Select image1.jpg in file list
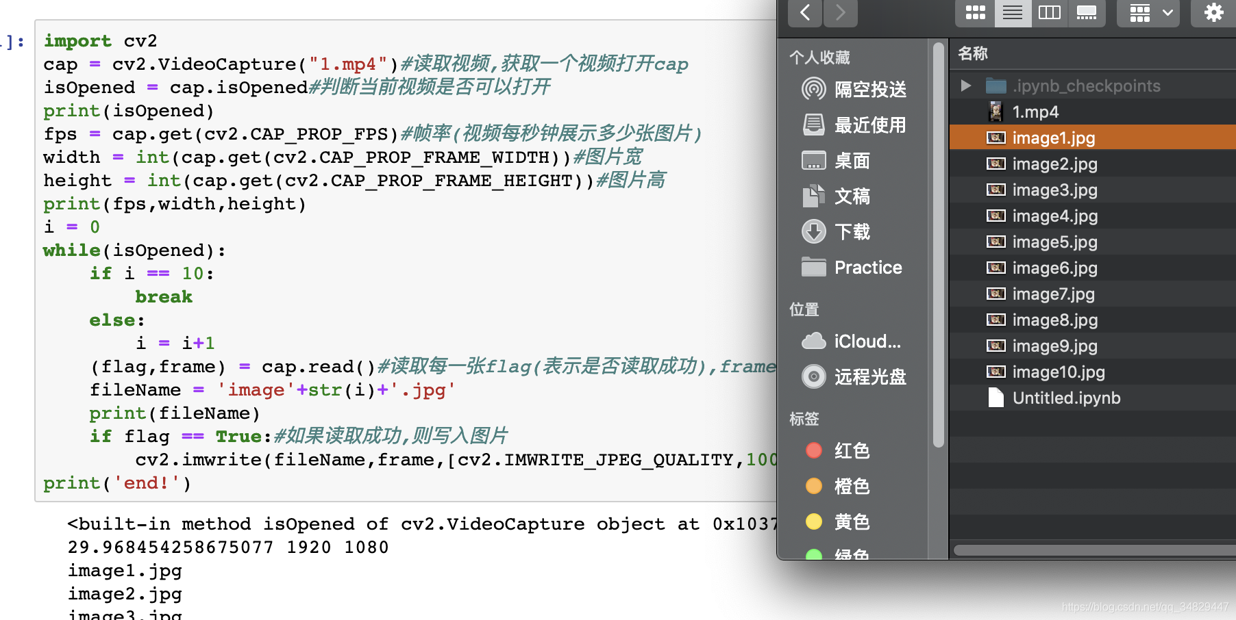The height and width of the screenshot is (620, 1236). click(1093, 138)
